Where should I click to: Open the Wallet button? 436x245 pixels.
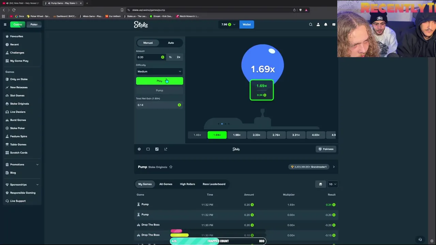point(247,24)
